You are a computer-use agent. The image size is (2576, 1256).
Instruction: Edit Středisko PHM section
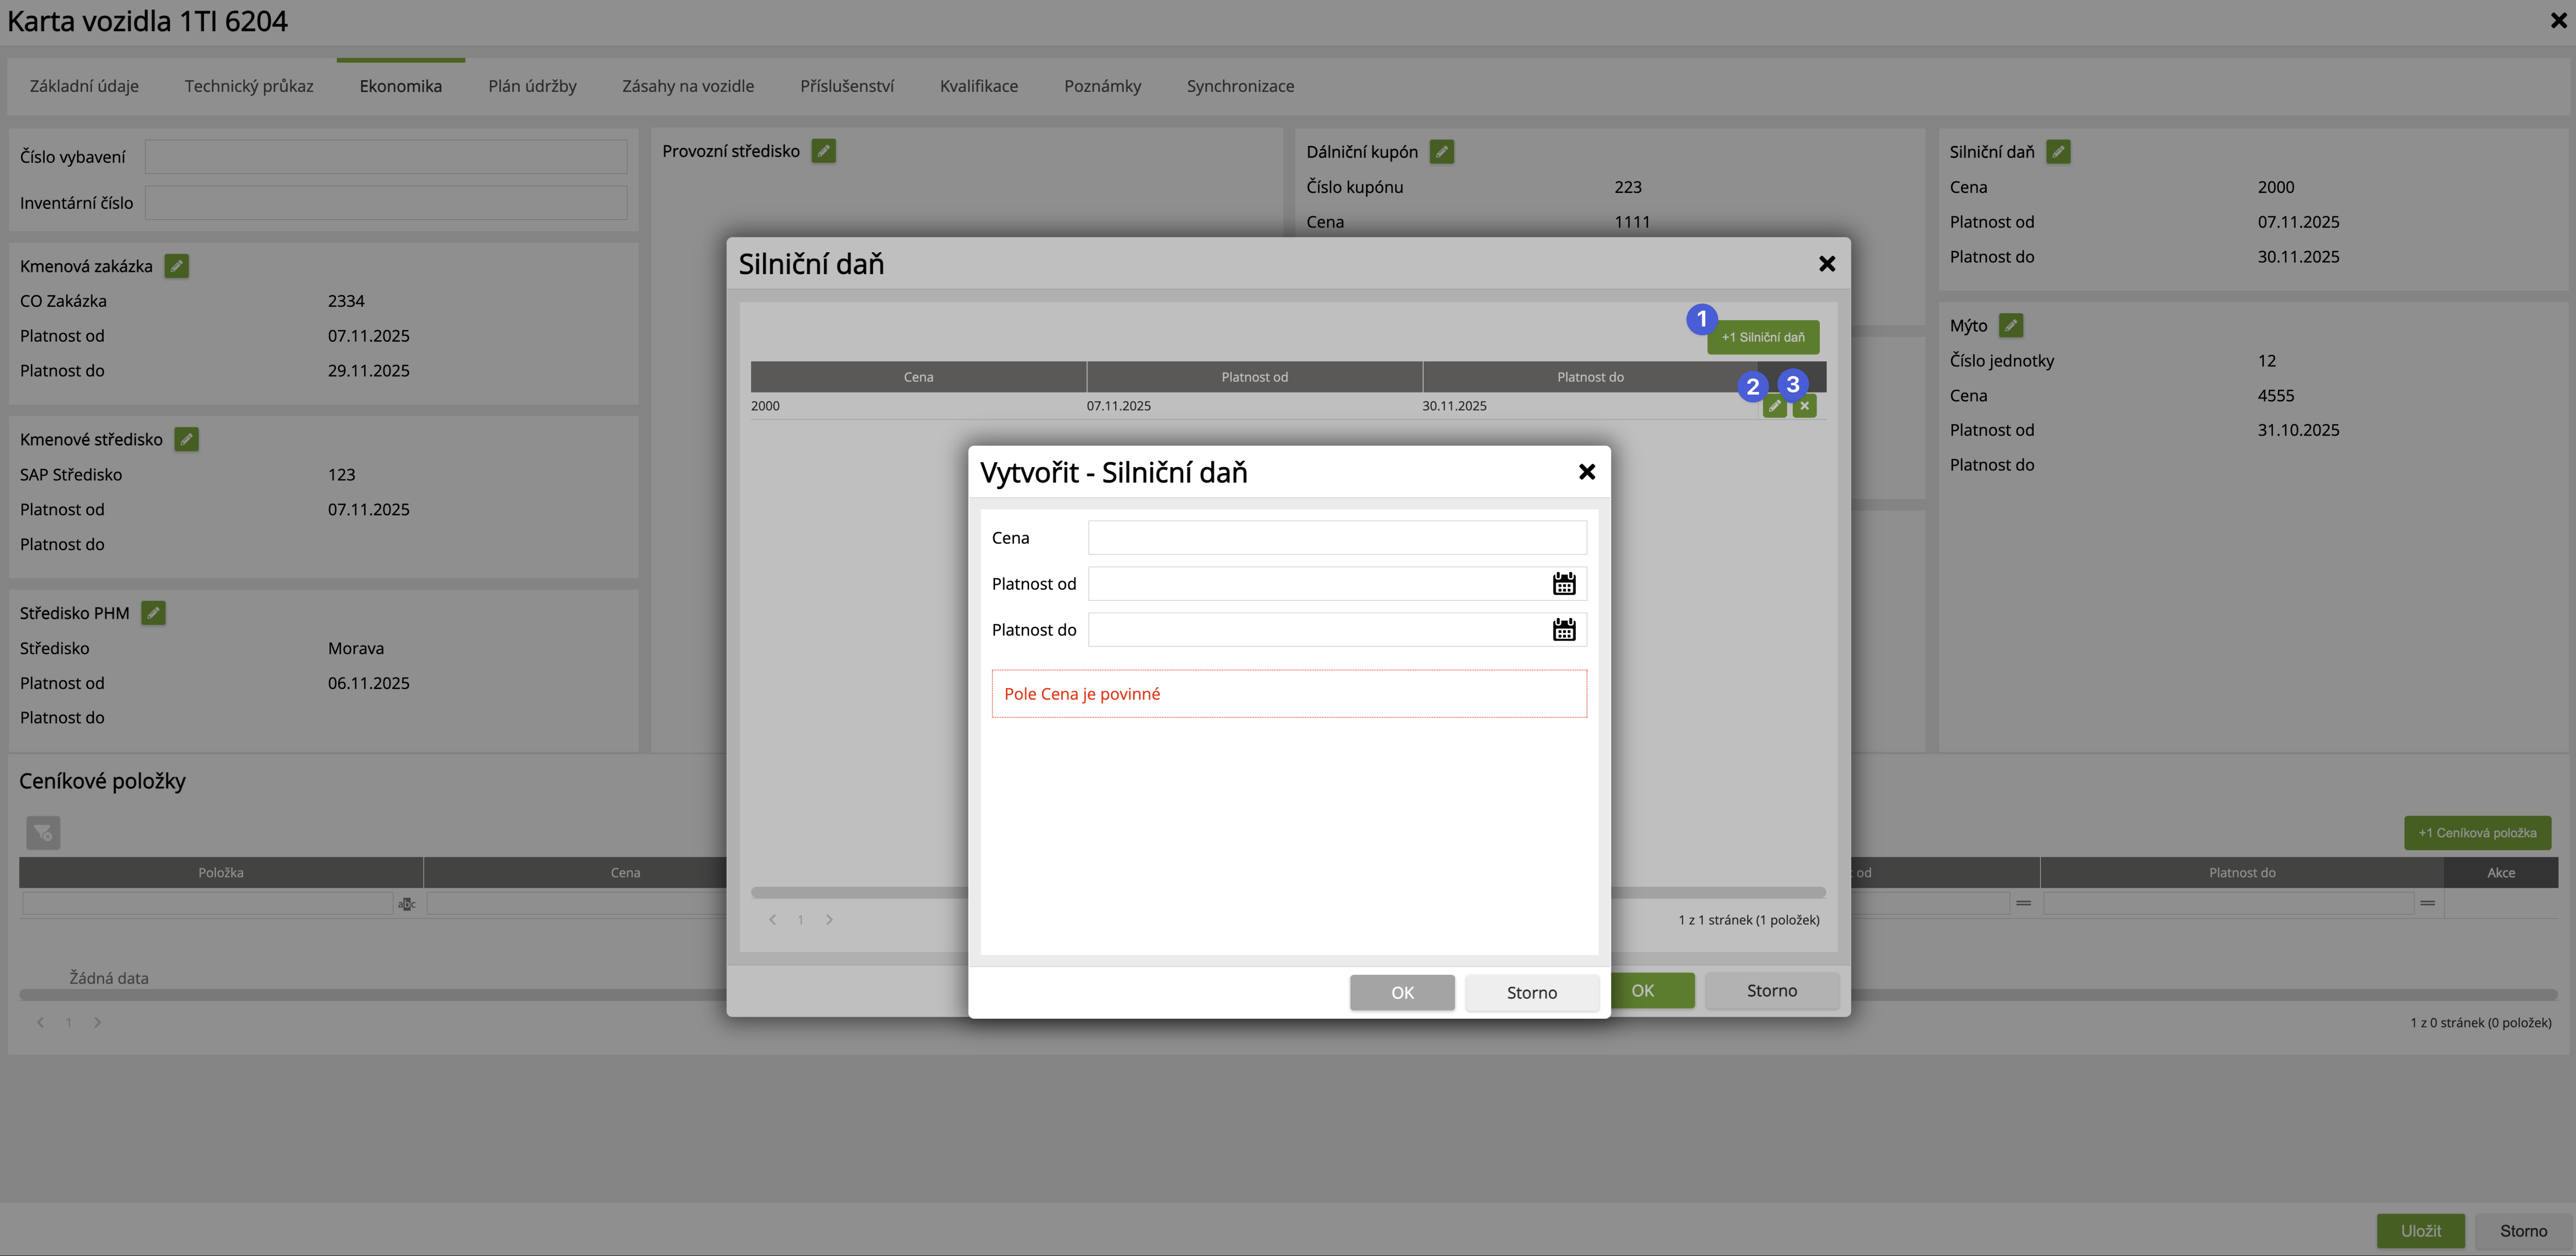click(153, 614)
